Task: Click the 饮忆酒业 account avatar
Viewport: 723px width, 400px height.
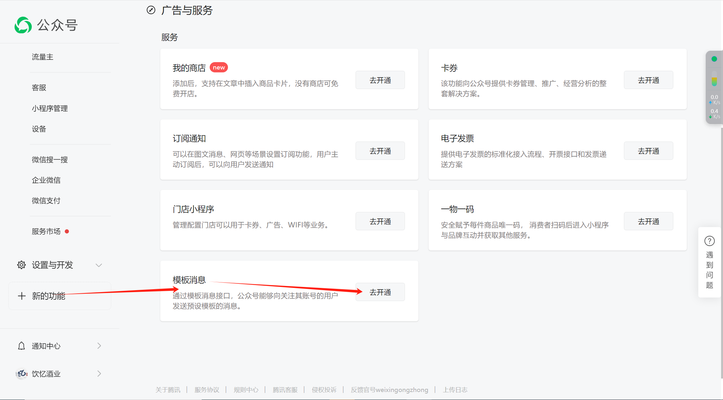Action: click(x=21, y=373)
